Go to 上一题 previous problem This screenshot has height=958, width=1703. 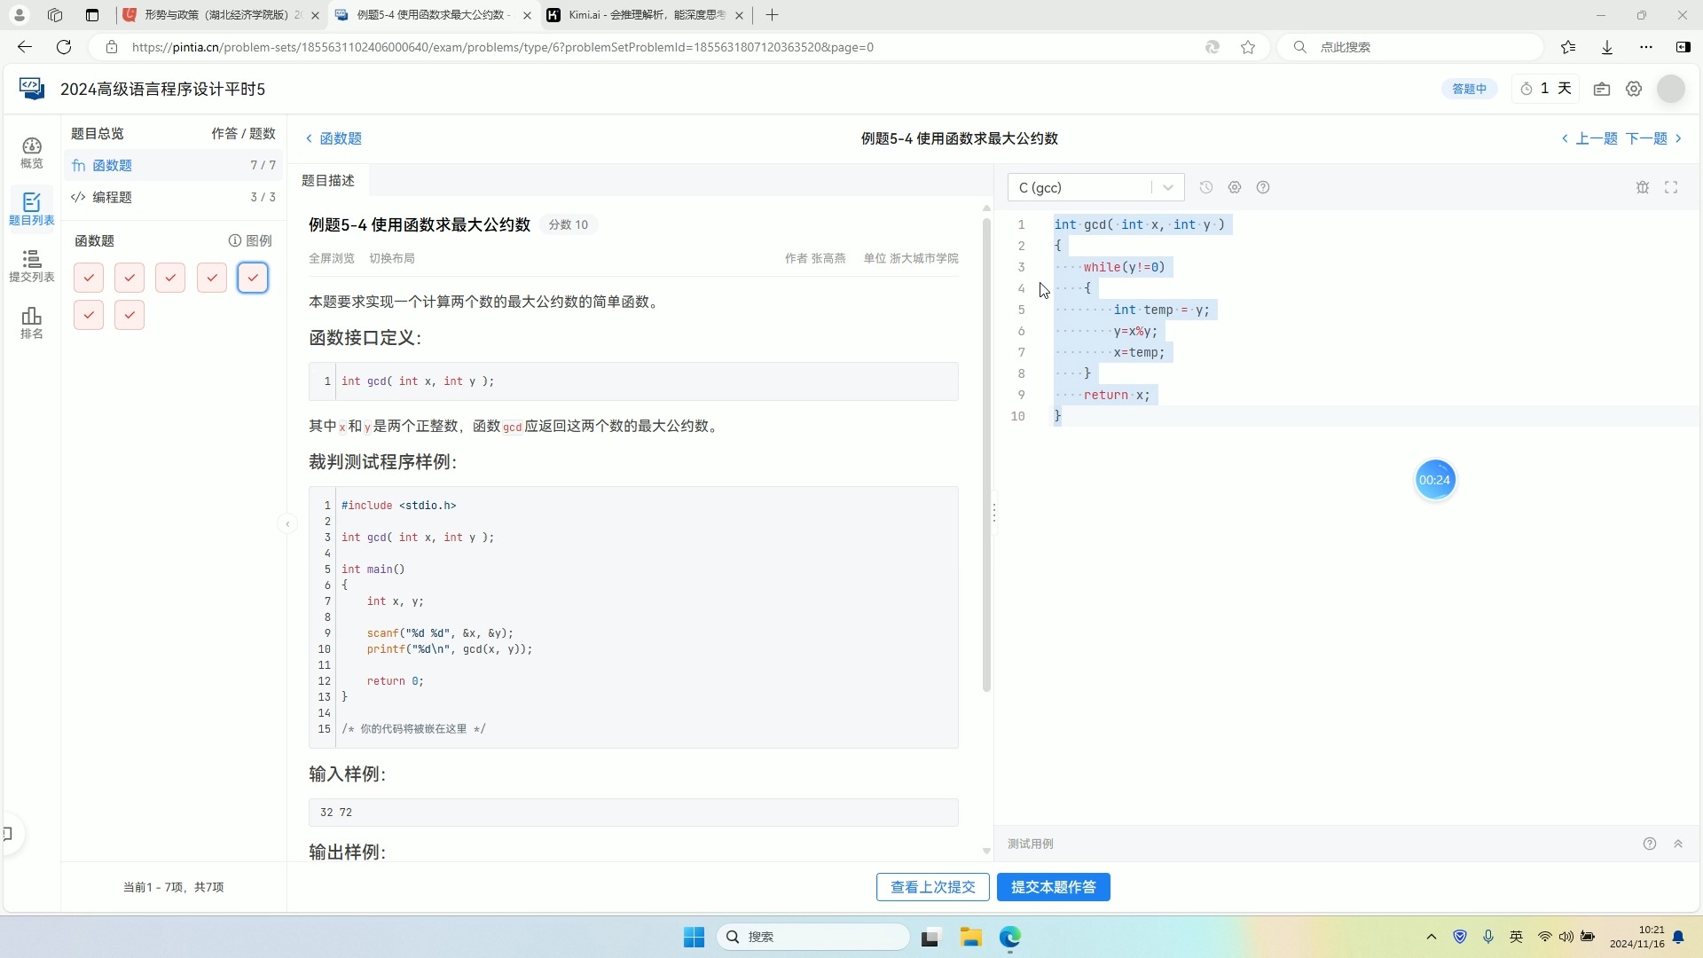coord(1589,138)
